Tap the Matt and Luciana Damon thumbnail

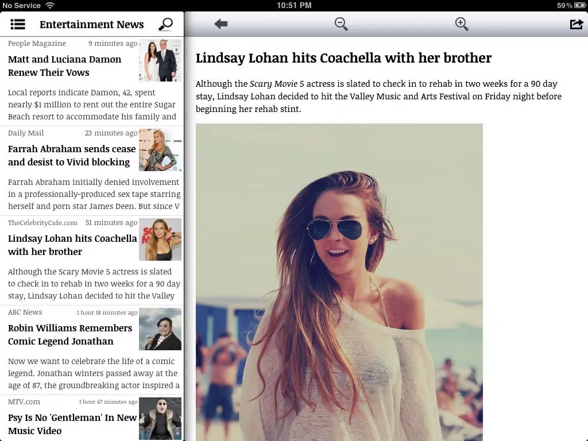[160, 60]
